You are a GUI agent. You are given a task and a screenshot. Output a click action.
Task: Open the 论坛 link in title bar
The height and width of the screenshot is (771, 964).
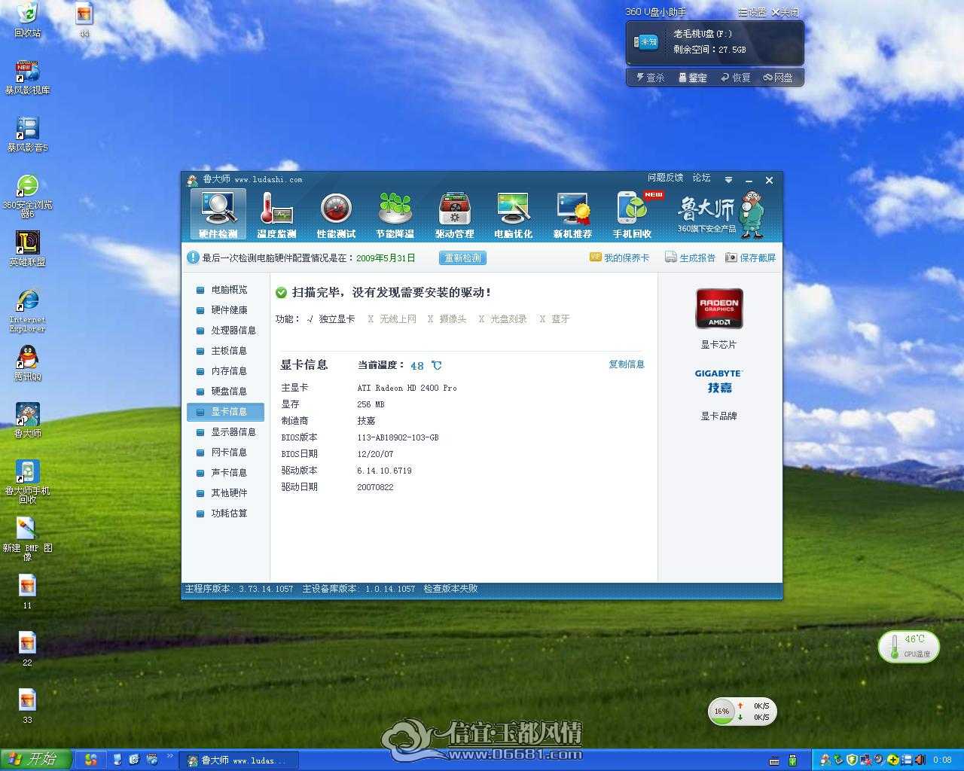point(701,178)
